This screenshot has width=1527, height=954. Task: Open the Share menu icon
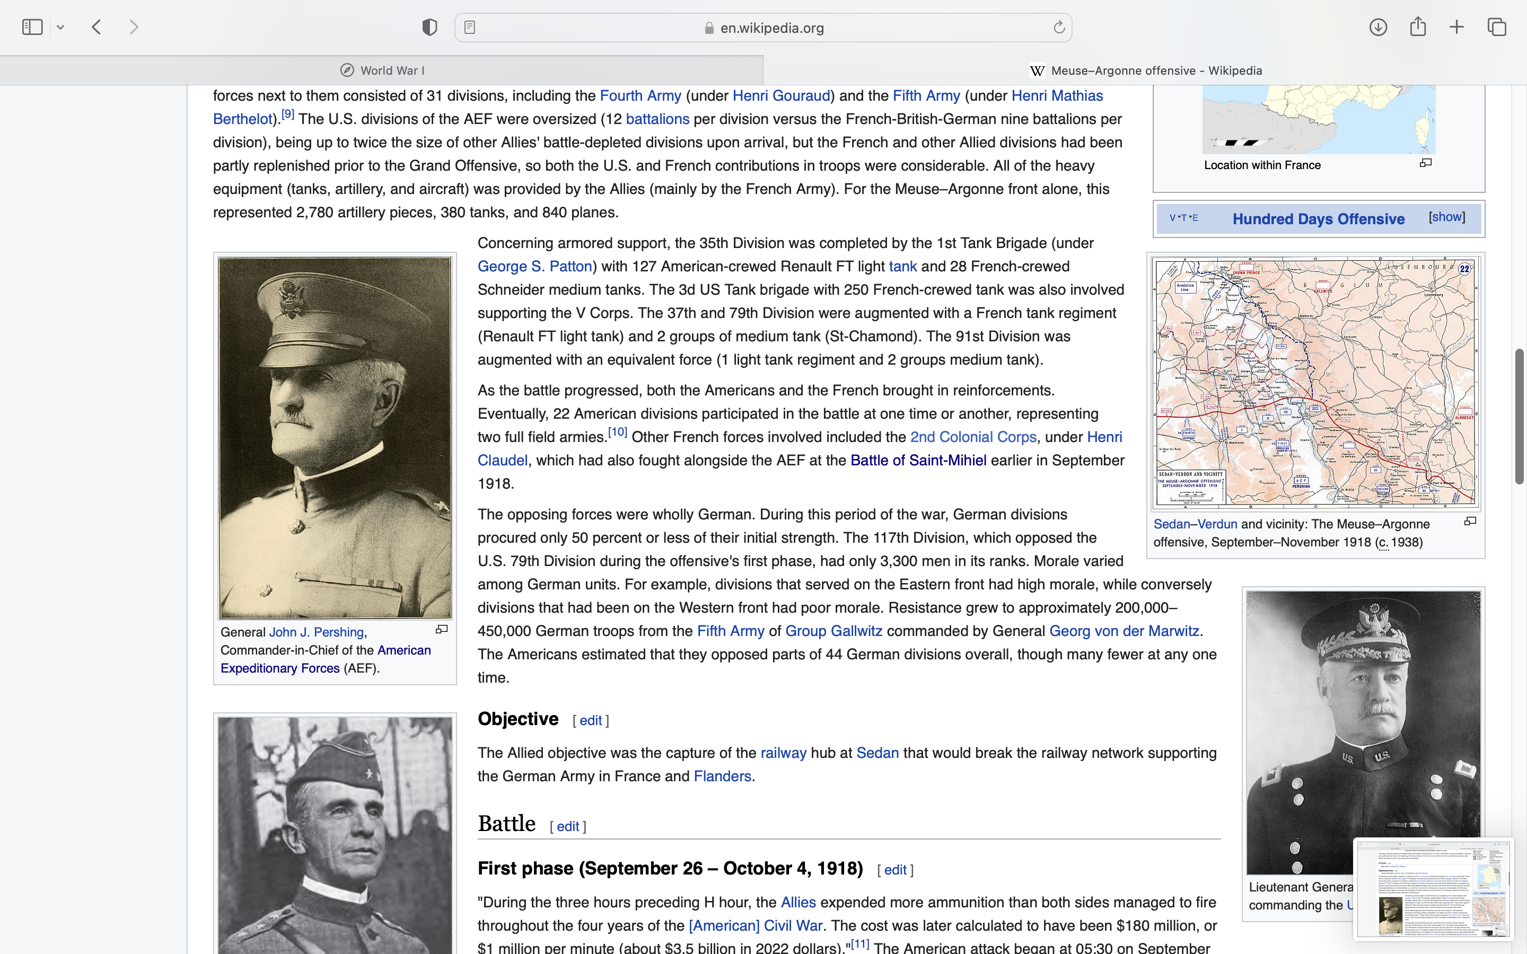click(x=1418, y=27)
